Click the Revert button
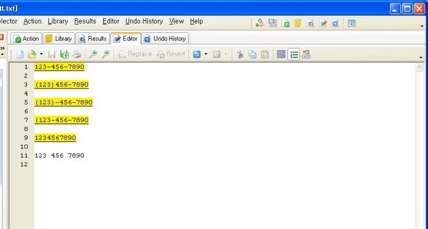 (171, 54)
